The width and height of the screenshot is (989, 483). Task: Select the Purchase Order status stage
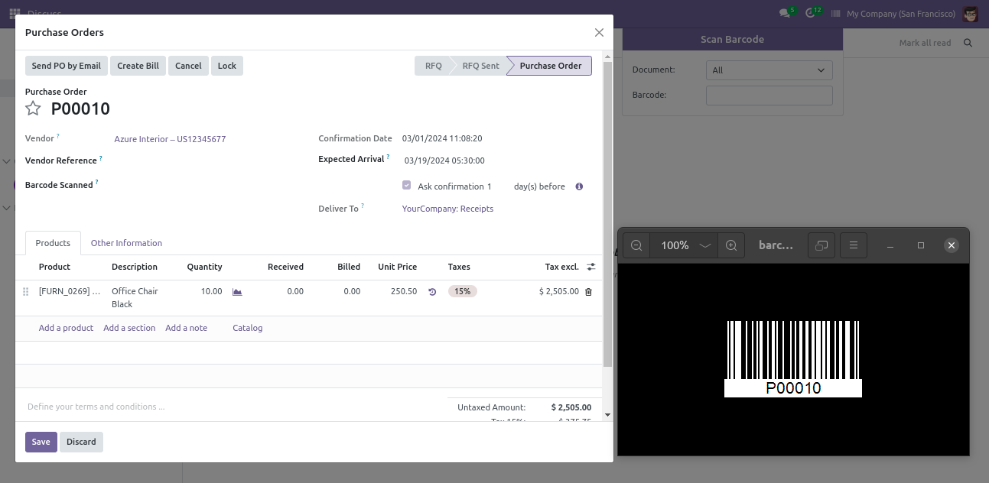pos(551,66)
